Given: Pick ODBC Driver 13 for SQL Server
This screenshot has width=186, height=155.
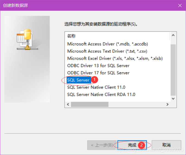Looking at the screenshot, I should [98, 66].
